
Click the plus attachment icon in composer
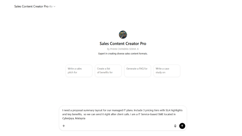click(x=64, y=126)
